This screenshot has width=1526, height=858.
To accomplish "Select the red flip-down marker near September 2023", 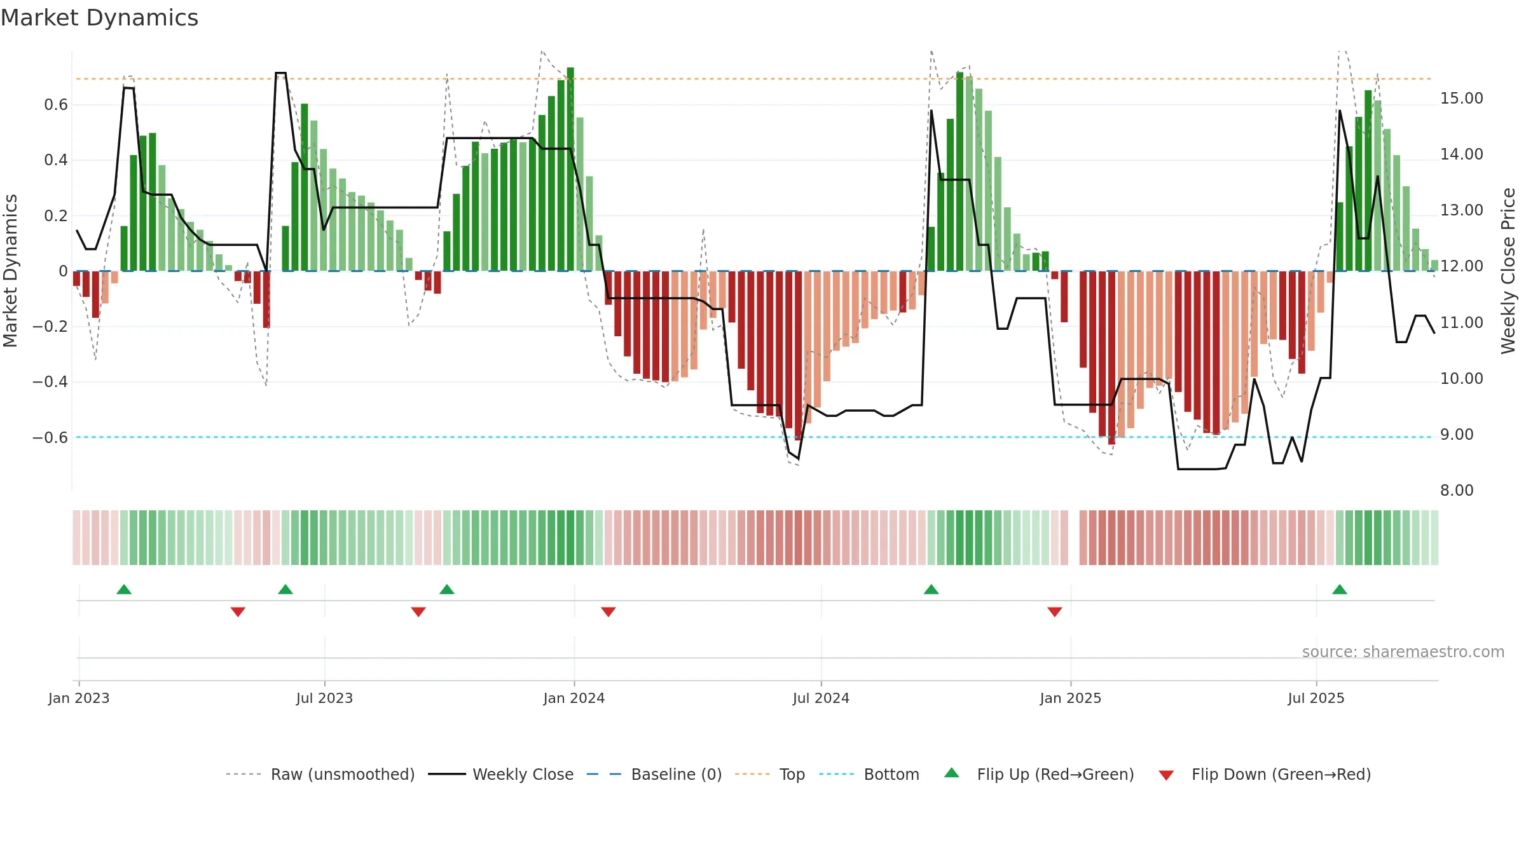I will [418, 612].
